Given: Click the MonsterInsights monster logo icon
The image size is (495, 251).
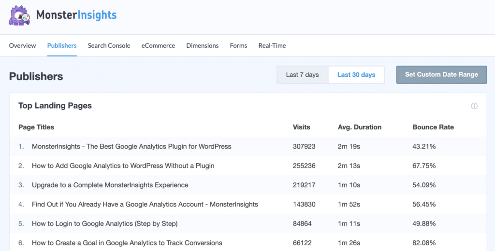Looking at the screenshot, I should point(19,15).
